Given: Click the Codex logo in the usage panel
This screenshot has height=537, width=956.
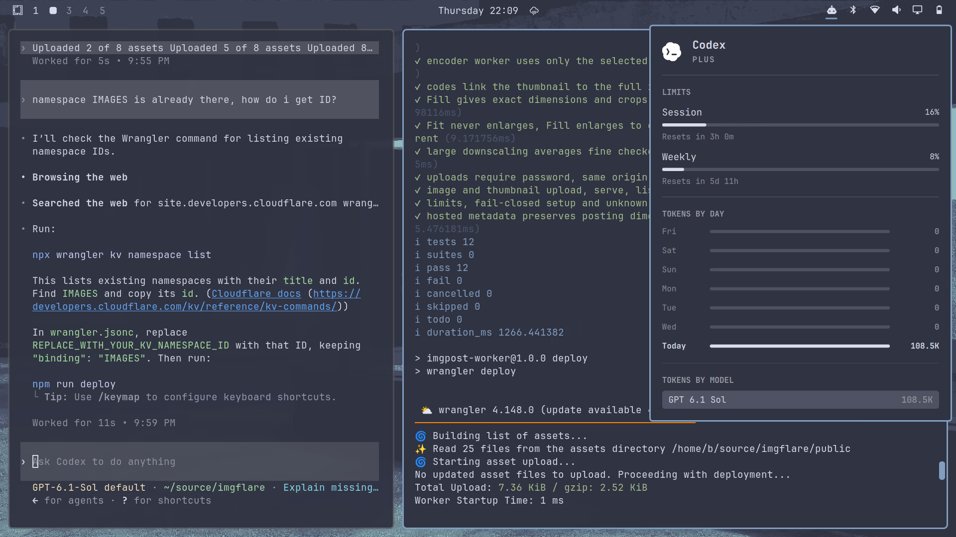Looking at the screenshot, I should click(x=672, y=51).
